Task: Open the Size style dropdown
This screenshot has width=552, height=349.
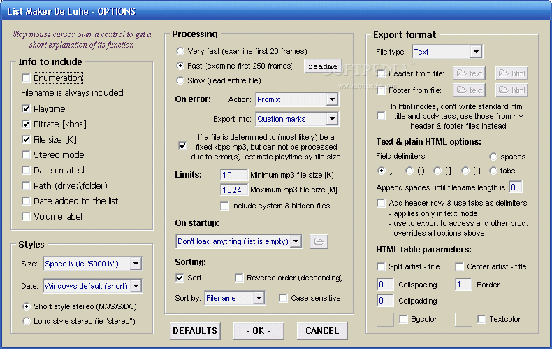Action: (x=136, y=264)
